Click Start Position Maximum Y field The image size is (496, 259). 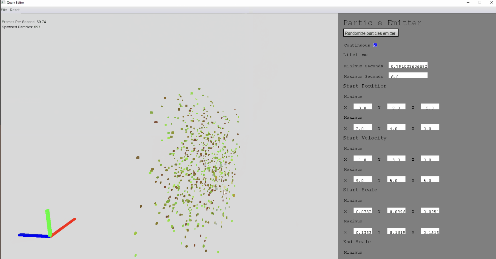(x=396, y=128)
